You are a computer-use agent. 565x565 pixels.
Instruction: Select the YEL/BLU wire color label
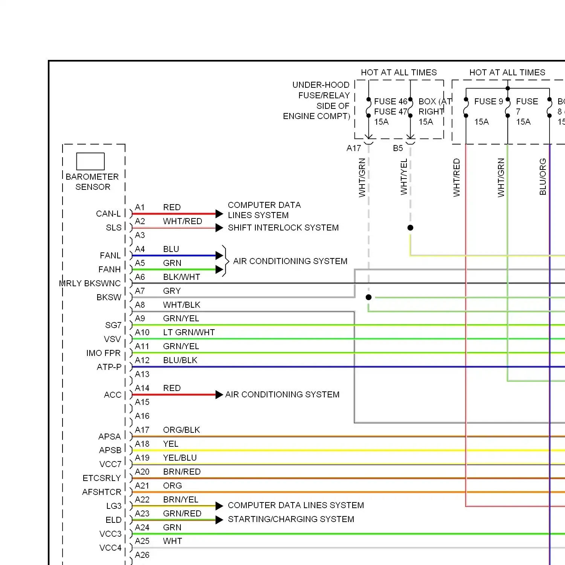[x=180, y=458]
